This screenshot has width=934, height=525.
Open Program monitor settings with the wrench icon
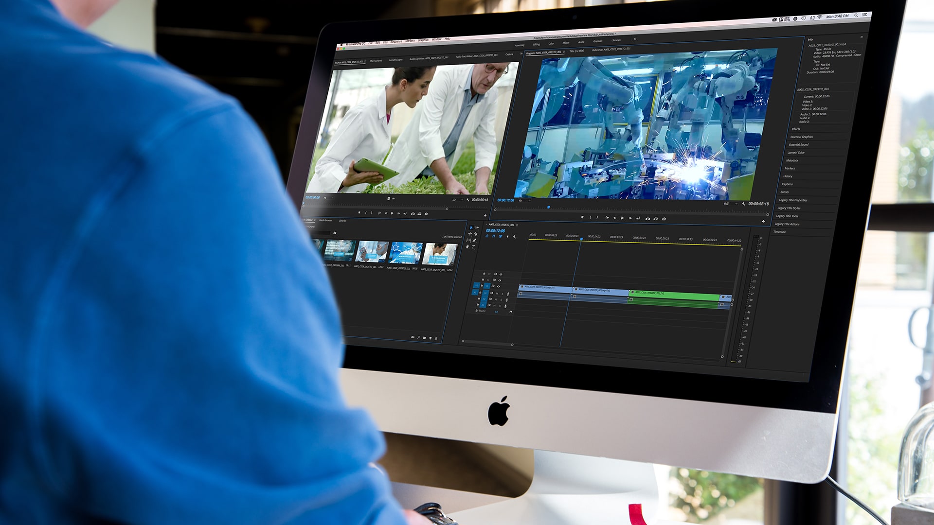tap(743, 203)
